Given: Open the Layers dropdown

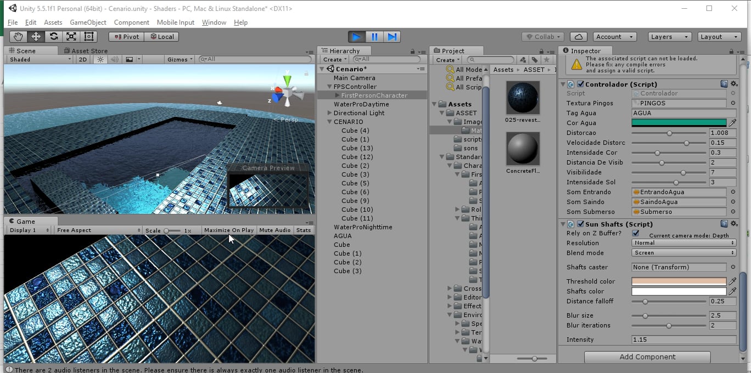Looking at the screenshot, I should tap(669, 37).
